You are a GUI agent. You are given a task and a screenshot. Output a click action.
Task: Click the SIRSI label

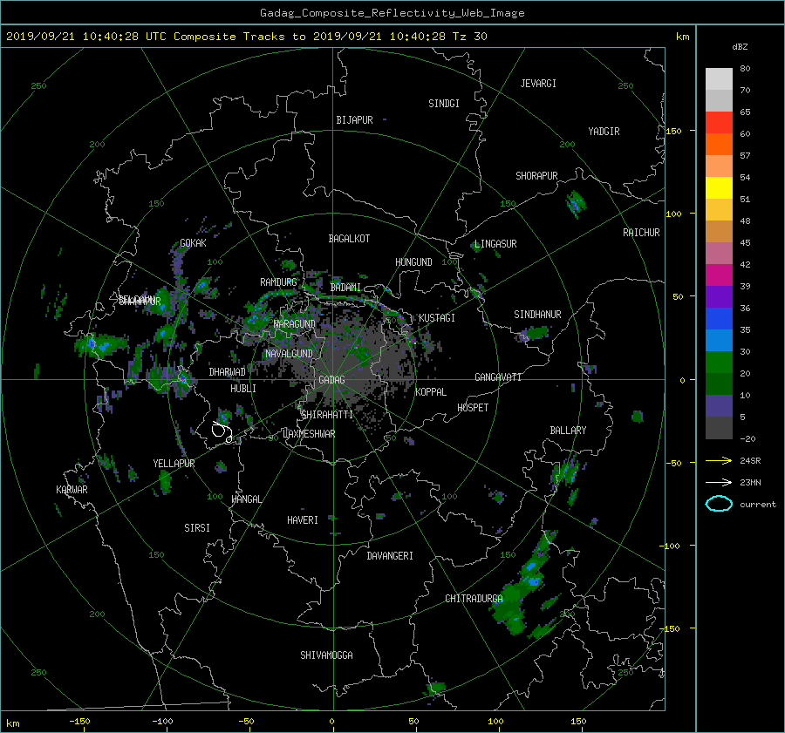197,528
